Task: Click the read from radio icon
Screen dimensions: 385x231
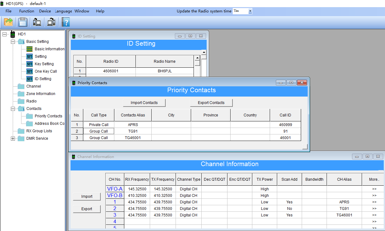Action: tap(37, 22)
